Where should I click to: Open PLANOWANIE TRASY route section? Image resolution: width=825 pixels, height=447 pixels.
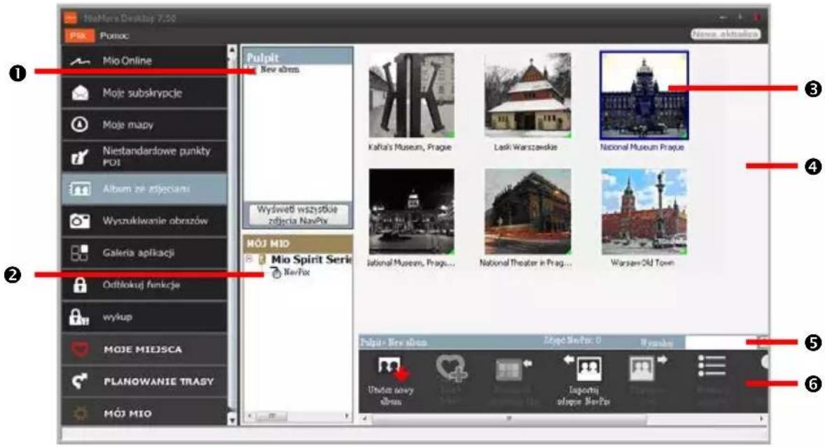[x=144, y=381]
